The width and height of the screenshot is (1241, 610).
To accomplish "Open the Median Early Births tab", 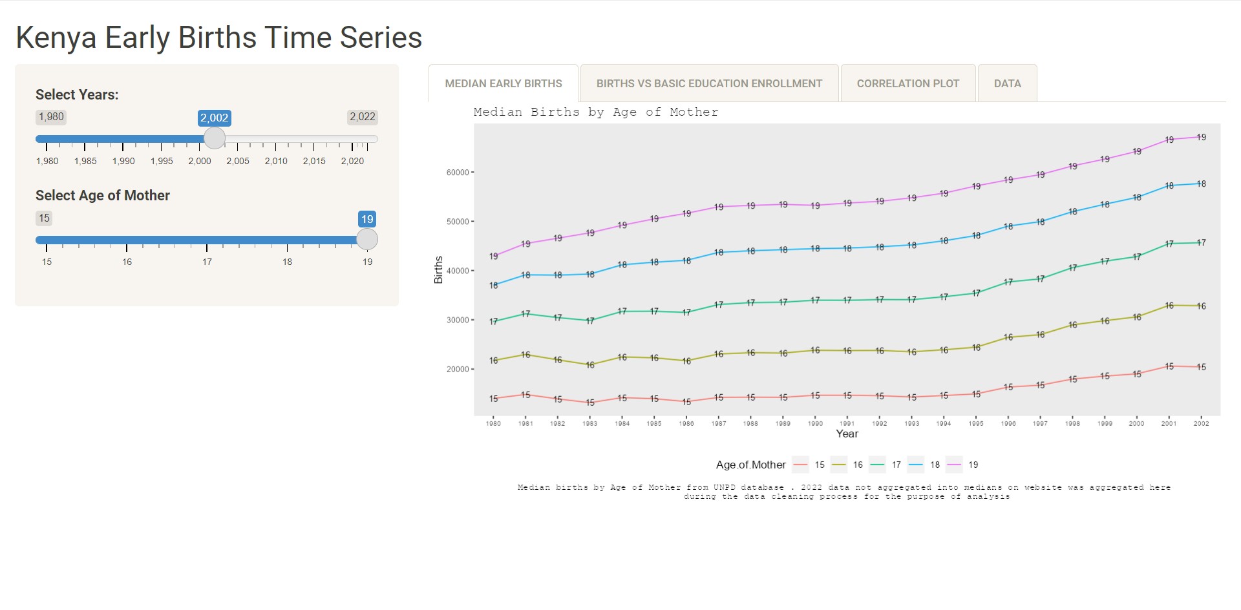I will click(x=504, y=83).
